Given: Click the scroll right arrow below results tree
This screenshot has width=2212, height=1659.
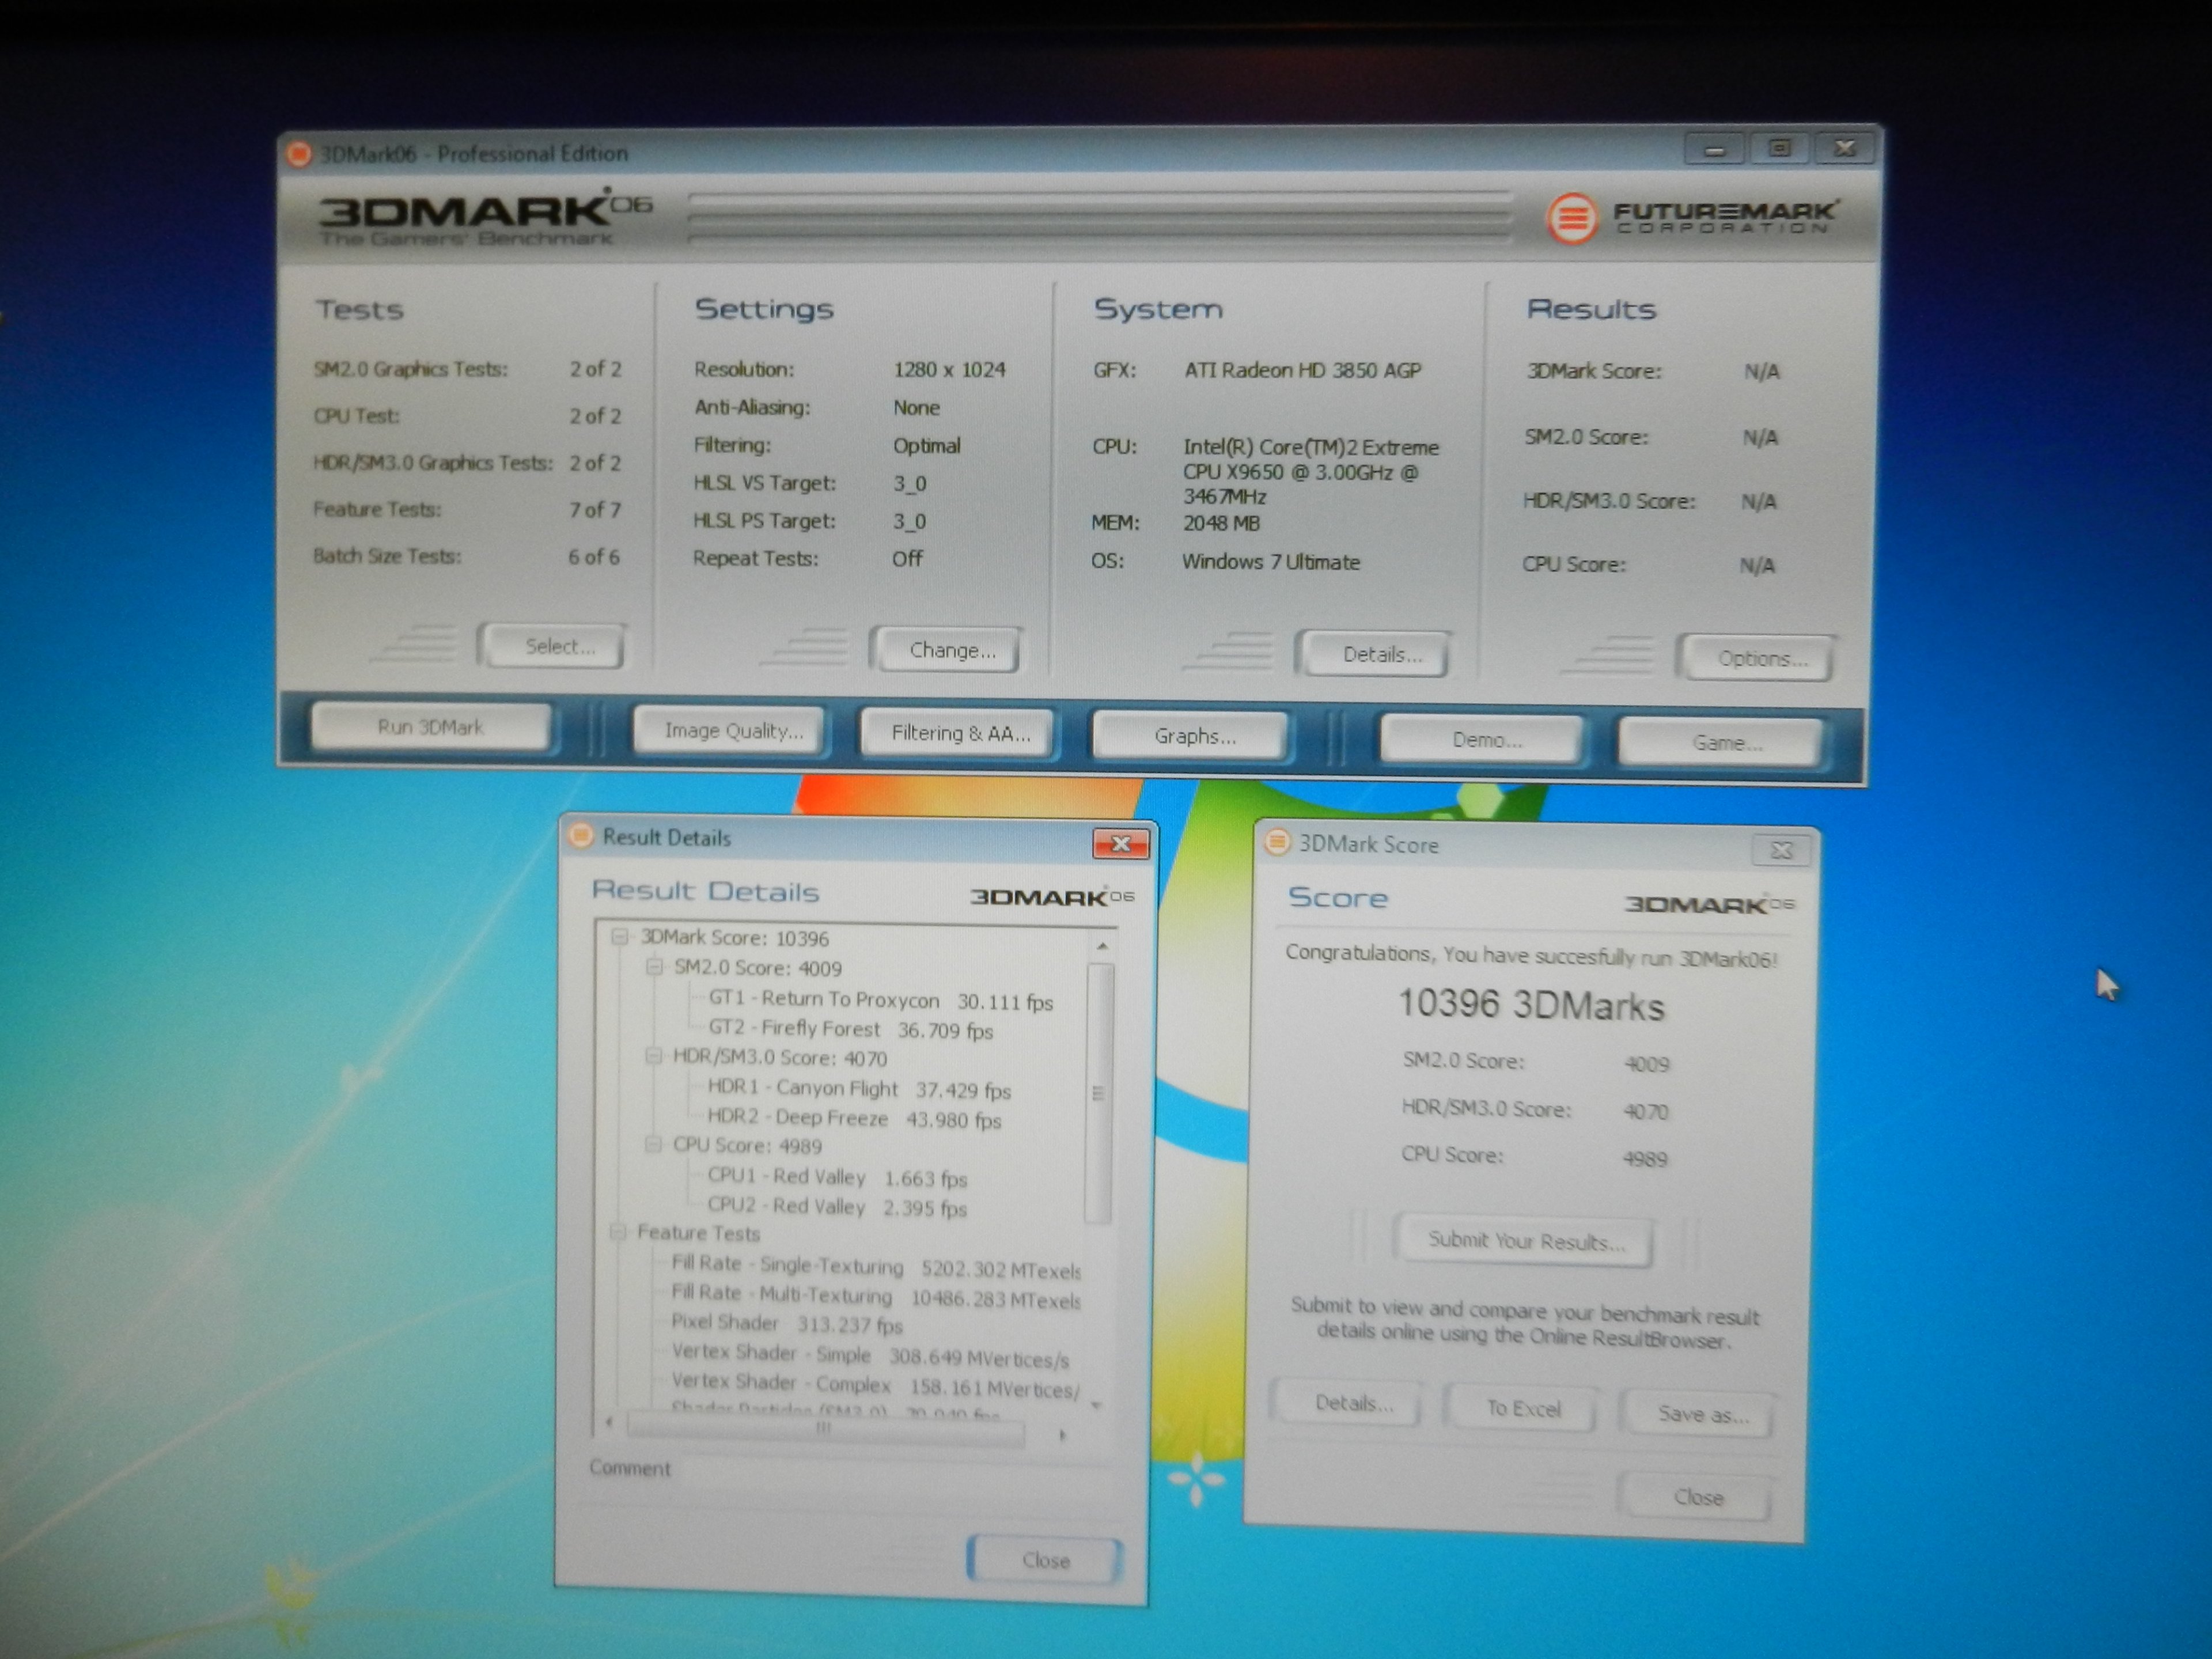Looking at the screenshot, I should point(1062,1435).
